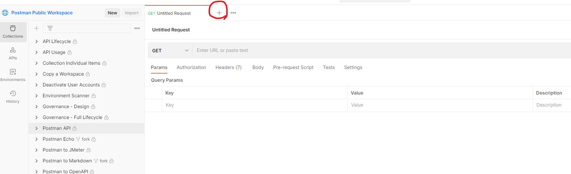The image size is (571, 174).
Task: Click the Import button
Action: pos(132,13)
